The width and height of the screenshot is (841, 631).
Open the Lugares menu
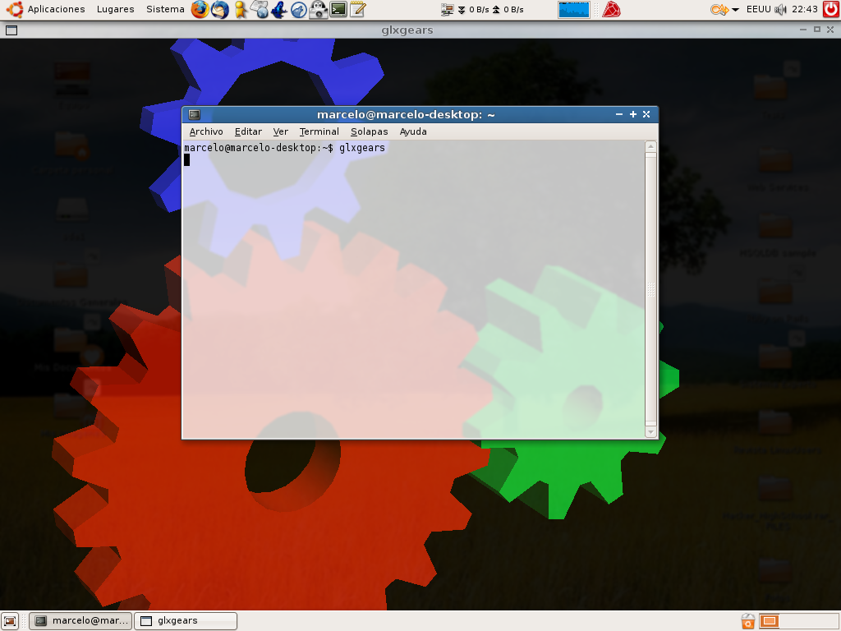(x=115, y=9)
